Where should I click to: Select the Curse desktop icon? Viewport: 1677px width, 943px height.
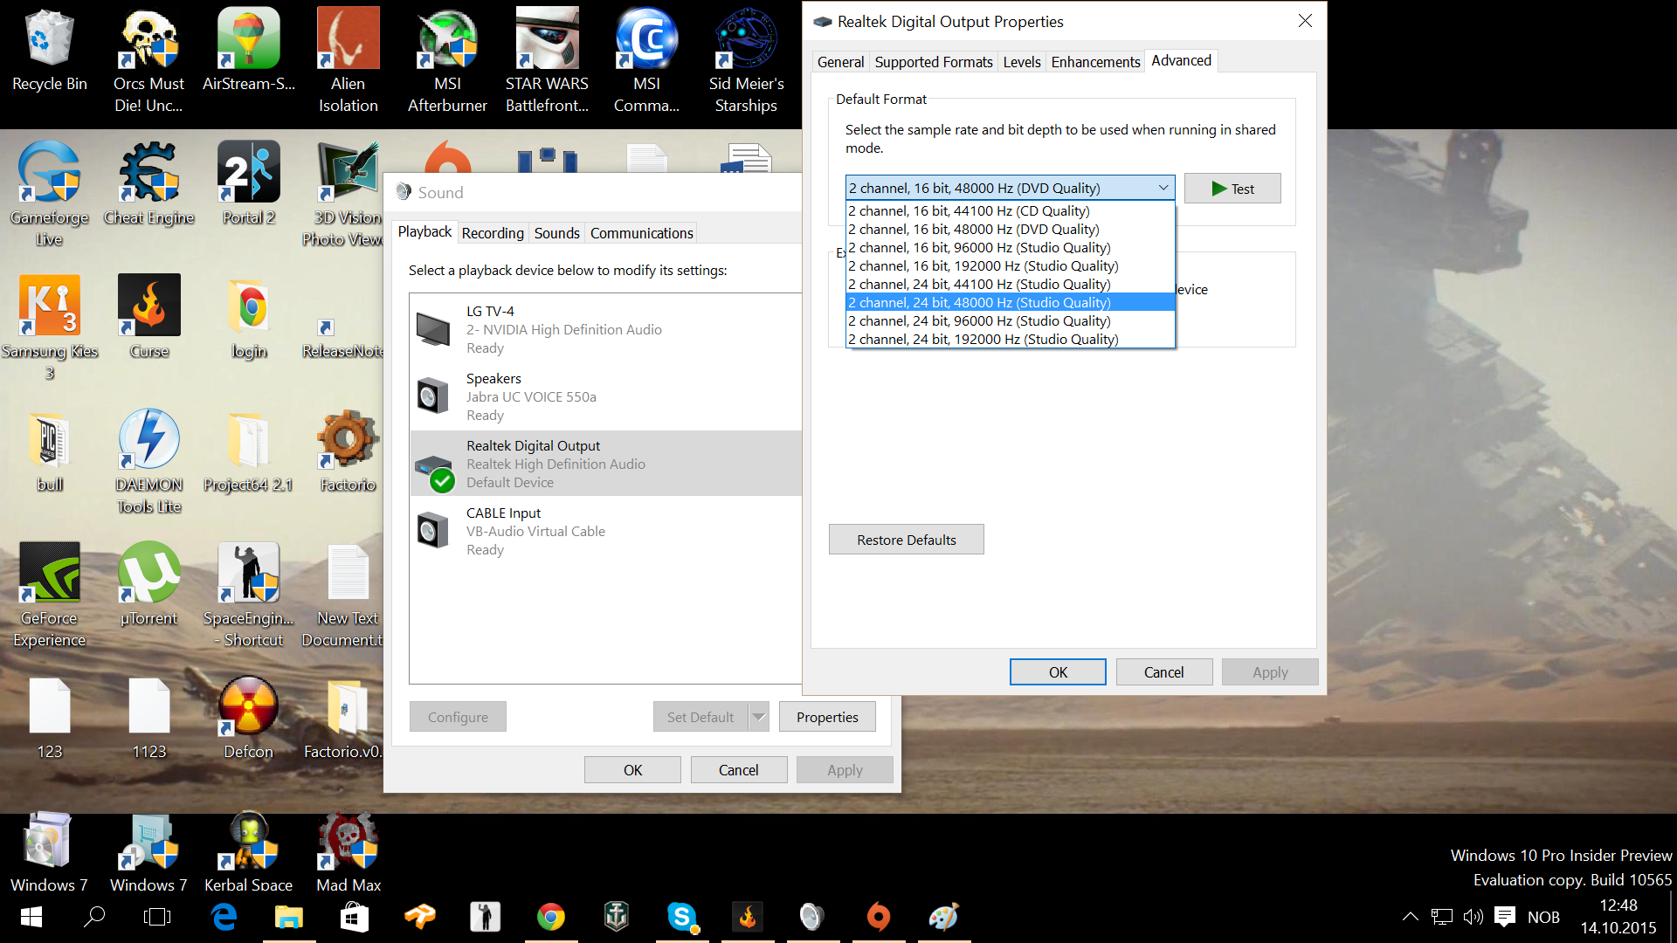149,317
